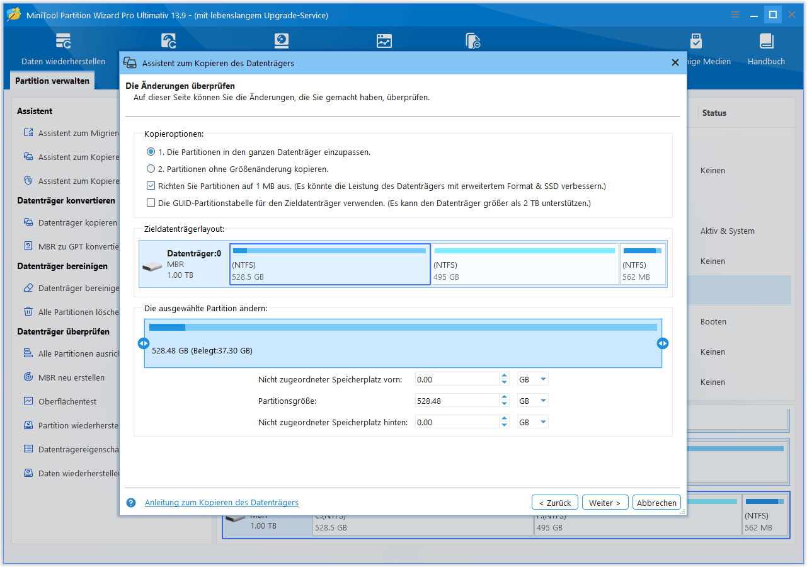Toggle align partitions to 1 MB checkbox

tap(151, 186)
